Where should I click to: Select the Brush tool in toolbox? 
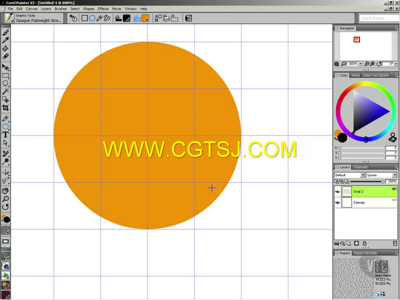5,32
